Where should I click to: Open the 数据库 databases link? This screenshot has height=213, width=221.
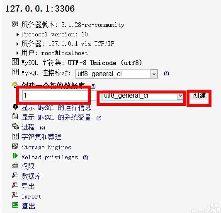pyautogui.click(x=31, y=176)
